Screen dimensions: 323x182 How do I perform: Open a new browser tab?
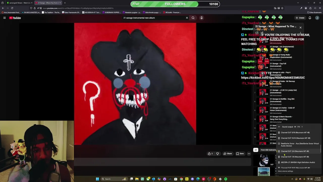point(65,3)
